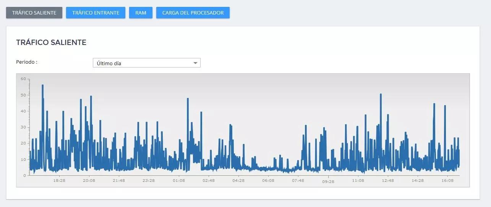Click the 06:08 time axis label
This screenshot has width=491, height=207.
point(268,181)
